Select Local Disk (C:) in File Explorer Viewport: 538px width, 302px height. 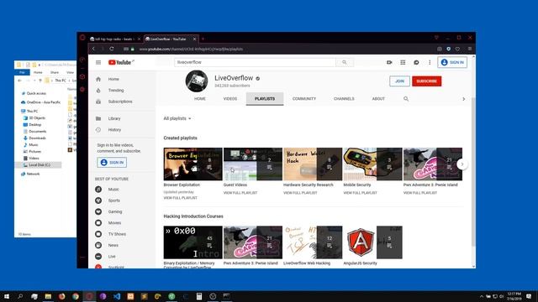tap(40, 165)
